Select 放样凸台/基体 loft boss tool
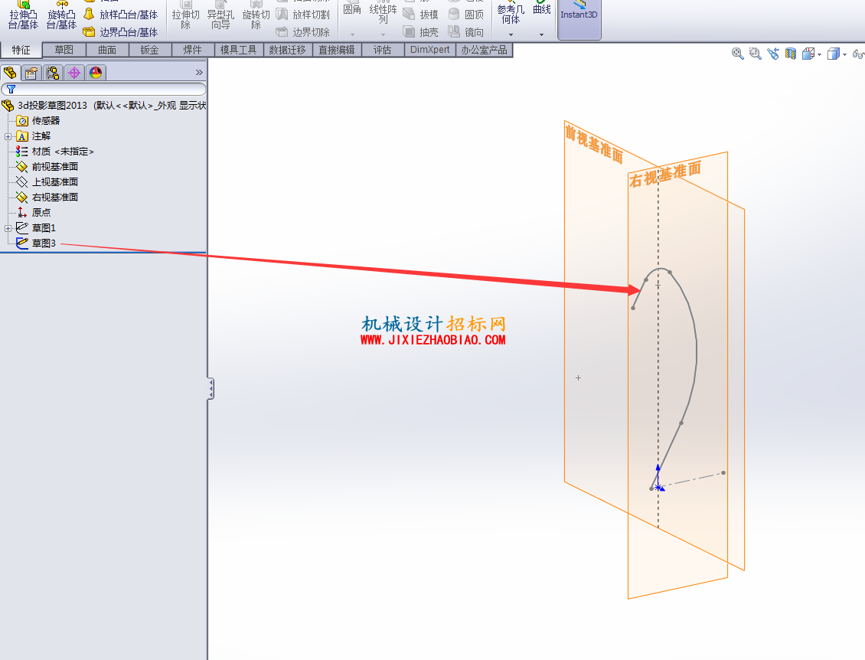This screenshot has height=660, width=865. click(121, 15)
